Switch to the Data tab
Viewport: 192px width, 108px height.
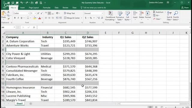56,7
